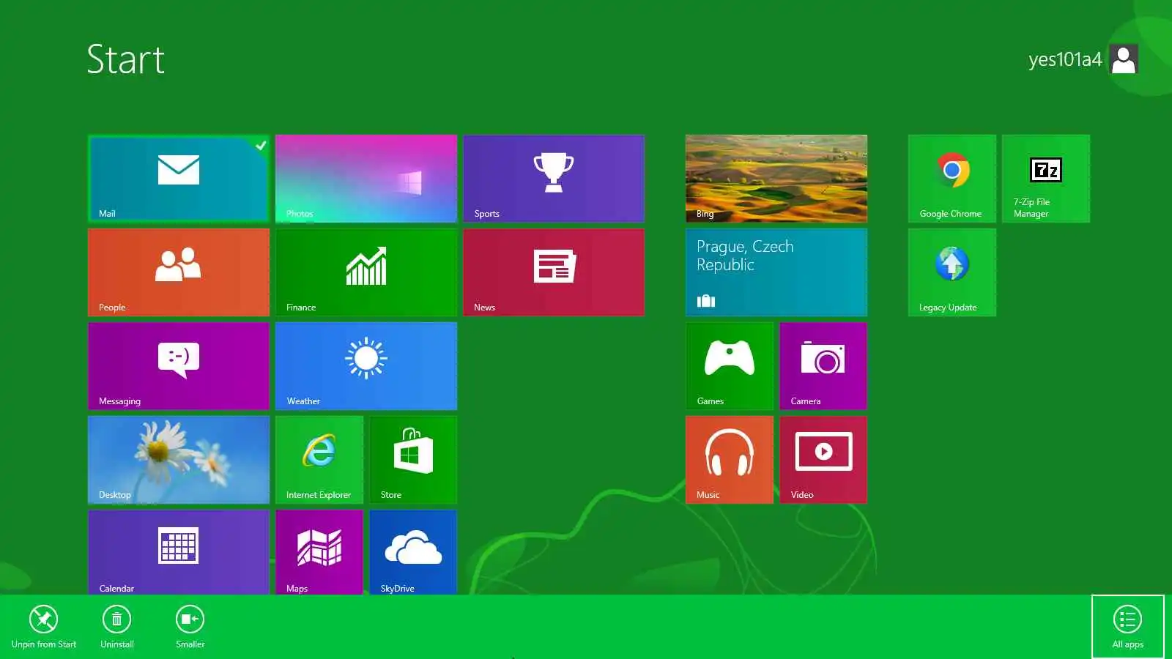1172x659 pixels.
Task: Click Unpin from Start button
Action: 44,627
